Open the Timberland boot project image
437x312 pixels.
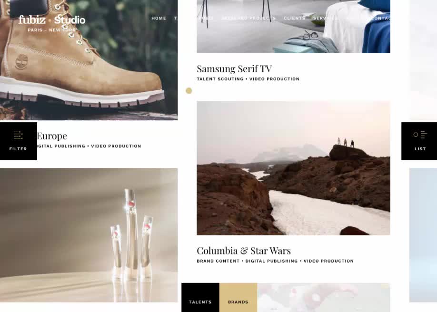coord(89,60)
